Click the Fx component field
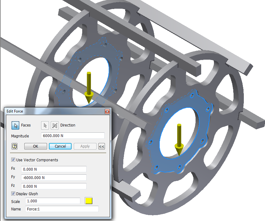 pyautogui.click(x=54, y=169)
